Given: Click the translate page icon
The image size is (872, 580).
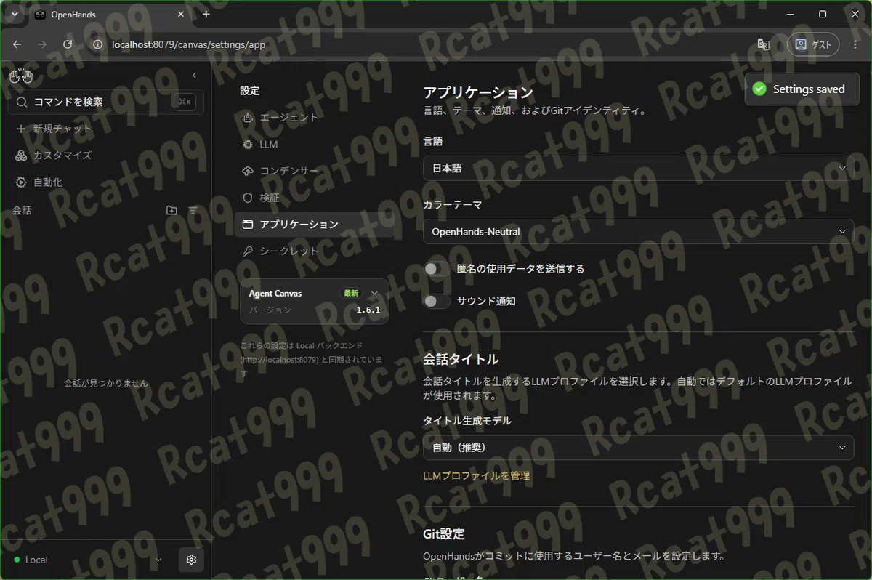Looking at the screenshot, I should pyautogui.click(x=764, y=44).
